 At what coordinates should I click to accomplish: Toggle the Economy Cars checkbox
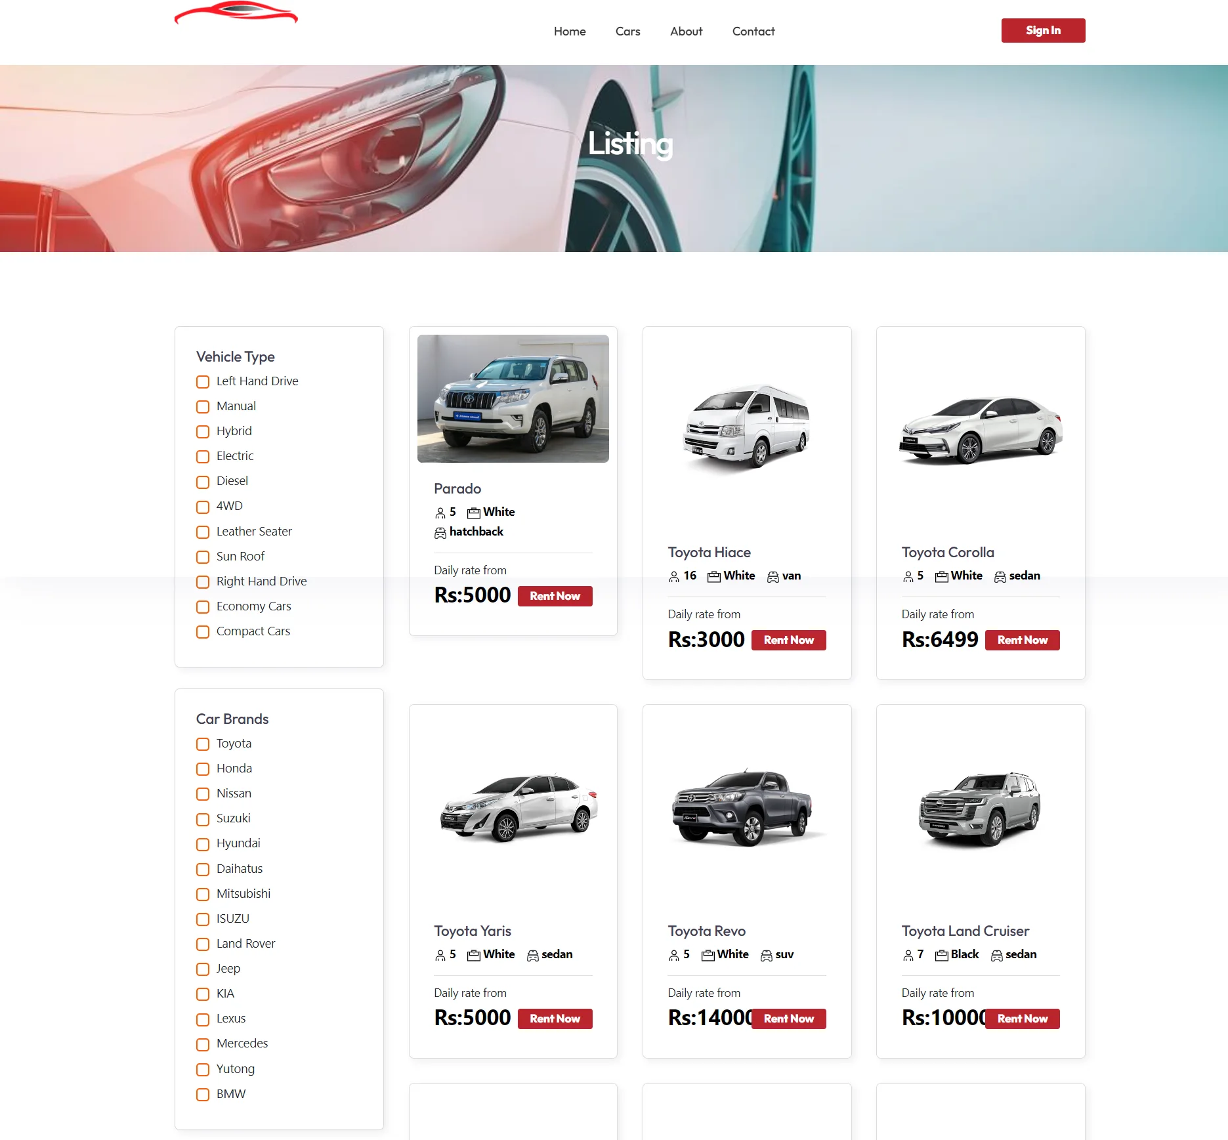coord(203,607)
